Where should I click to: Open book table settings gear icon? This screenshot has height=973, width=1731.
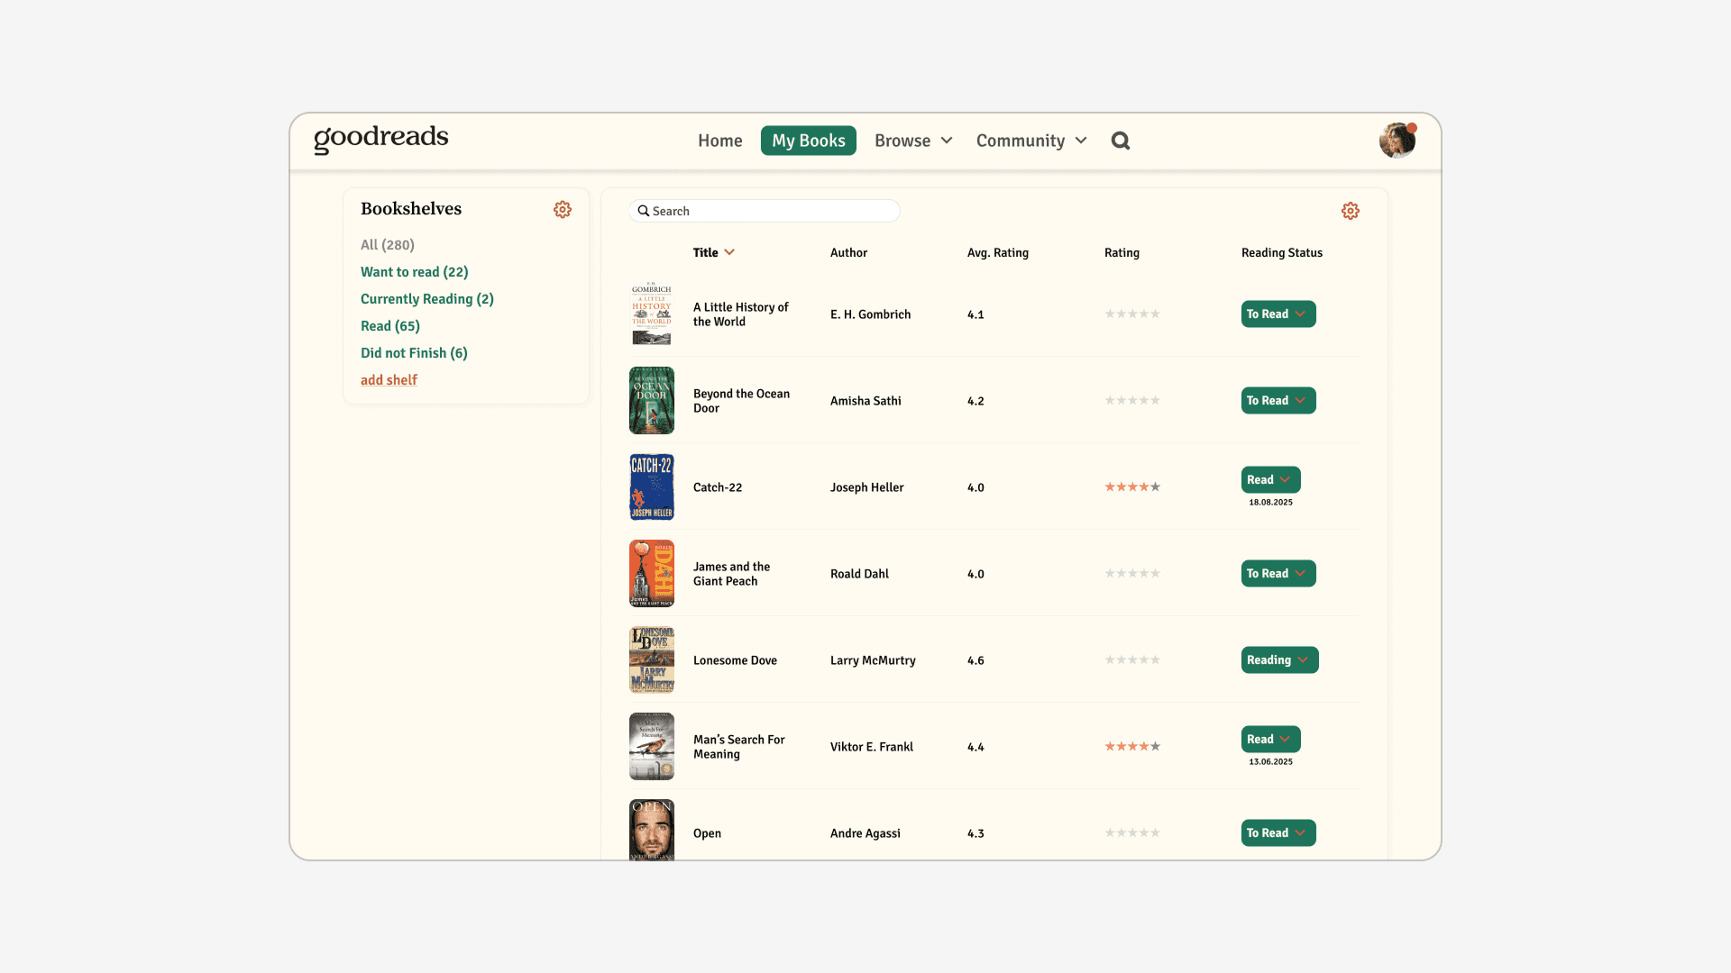tap(1350, 211)
